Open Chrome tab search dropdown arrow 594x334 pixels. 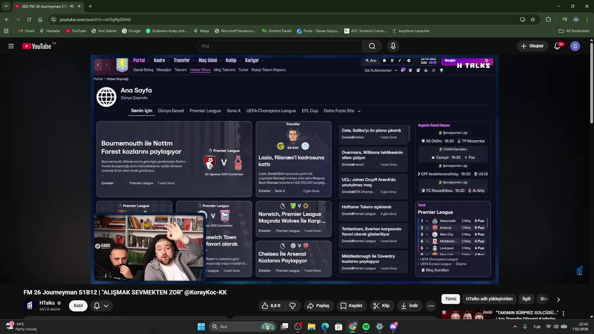(6, 6)
